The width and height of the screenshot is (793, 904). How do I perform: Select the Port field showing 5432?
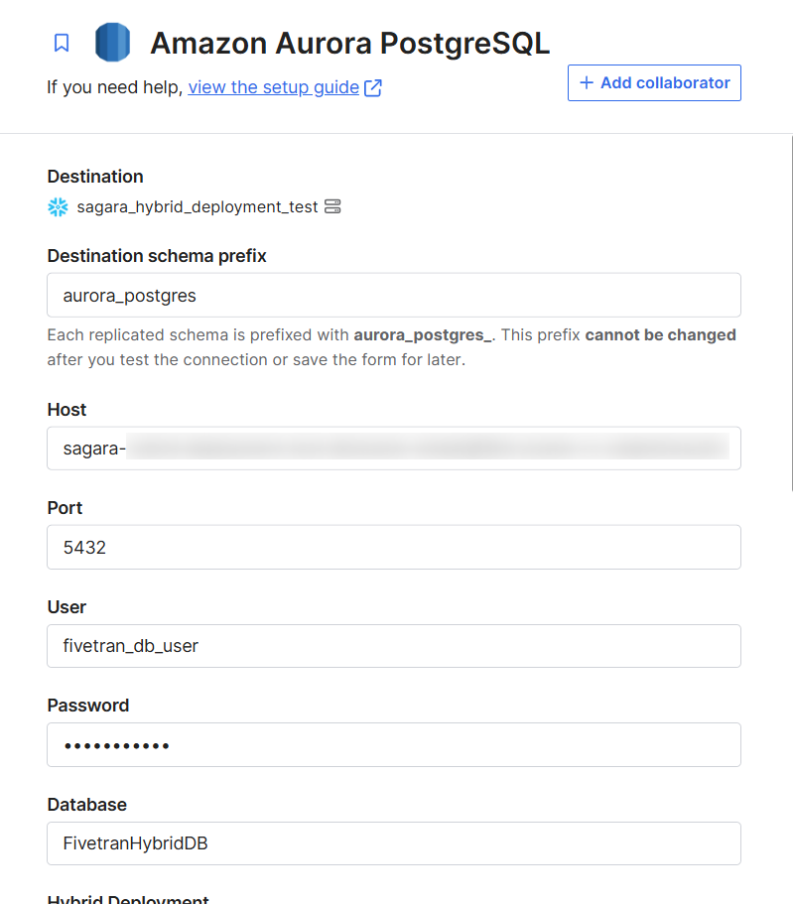[394, 547]
